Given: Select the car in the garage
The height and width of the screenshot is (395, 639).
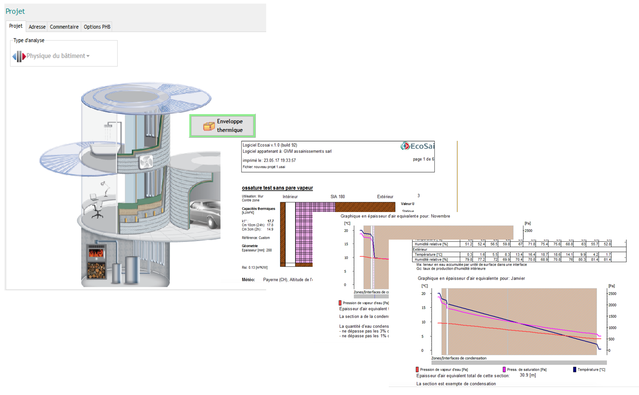Looking at the screenshot, I should click(x=205, y=214).
